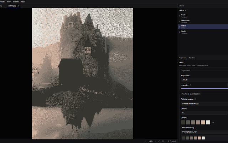Image resolution: width=228 pixels, height=143 pixels.
Task: Select the off-white swatch in the Colors row
Action: click(x=208, y=122)
